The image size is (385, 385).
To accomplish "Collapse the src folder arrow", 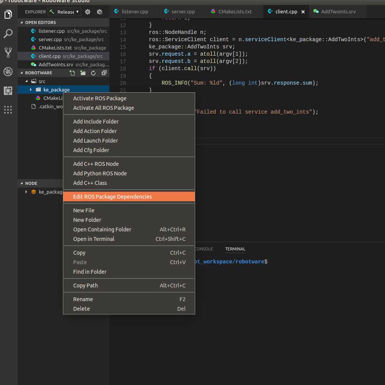I will click(27, 81).
